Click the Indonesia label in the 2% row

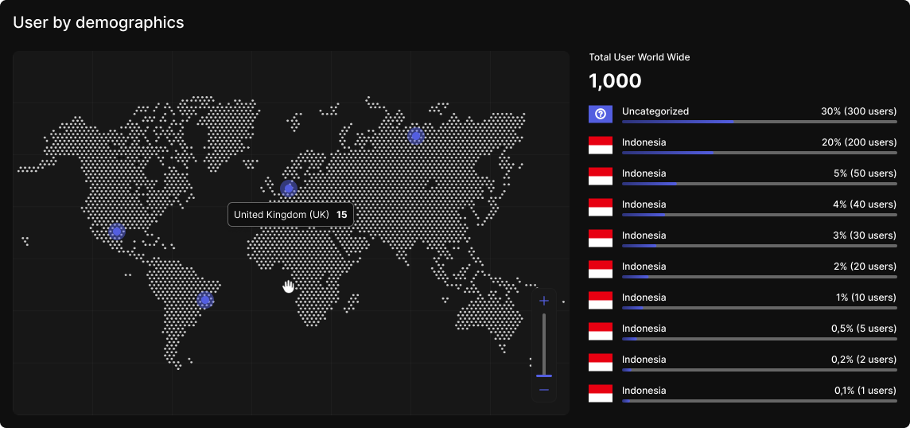644,267
